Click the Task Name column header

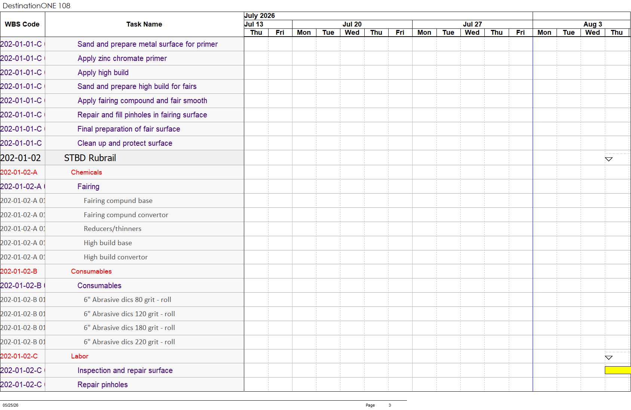click(x=144, y=24)
